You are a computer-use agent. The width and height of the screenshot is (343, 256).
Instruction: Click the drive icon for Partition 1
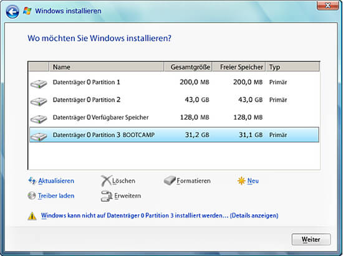(x=39, y=83)
